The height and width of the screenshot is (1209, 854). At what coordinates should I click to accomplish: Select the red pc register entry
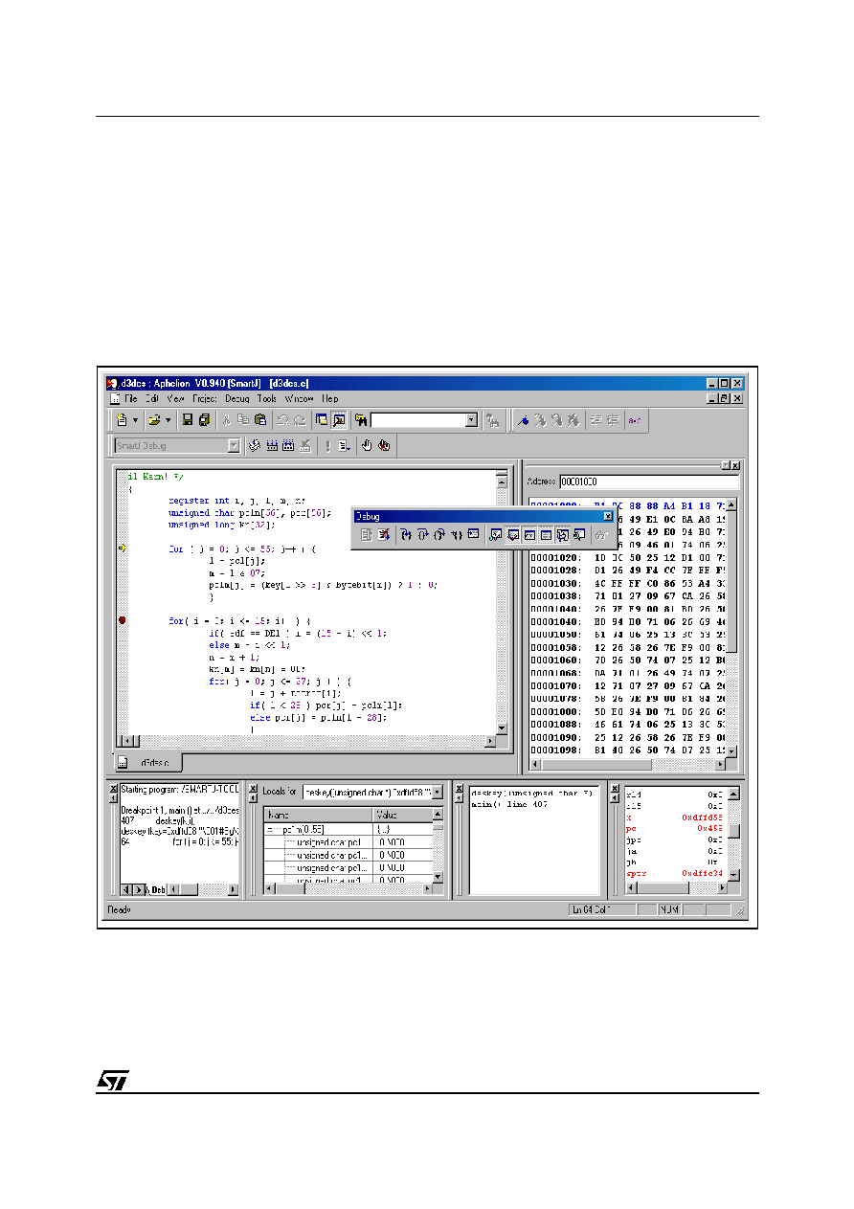coord(674,828)
